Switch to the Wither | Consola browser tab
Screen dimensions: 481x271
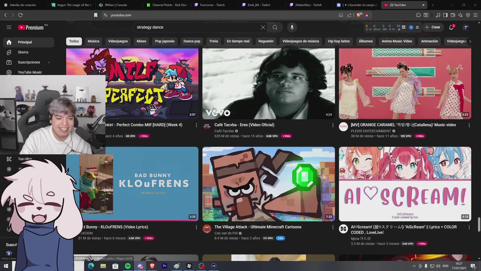click(116, 5)
